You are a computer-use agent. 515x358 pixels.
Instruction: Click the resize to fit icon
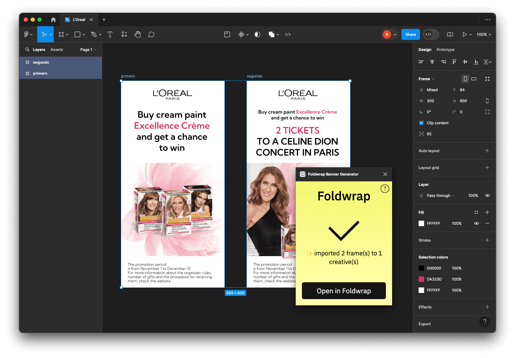coord(487,79)
